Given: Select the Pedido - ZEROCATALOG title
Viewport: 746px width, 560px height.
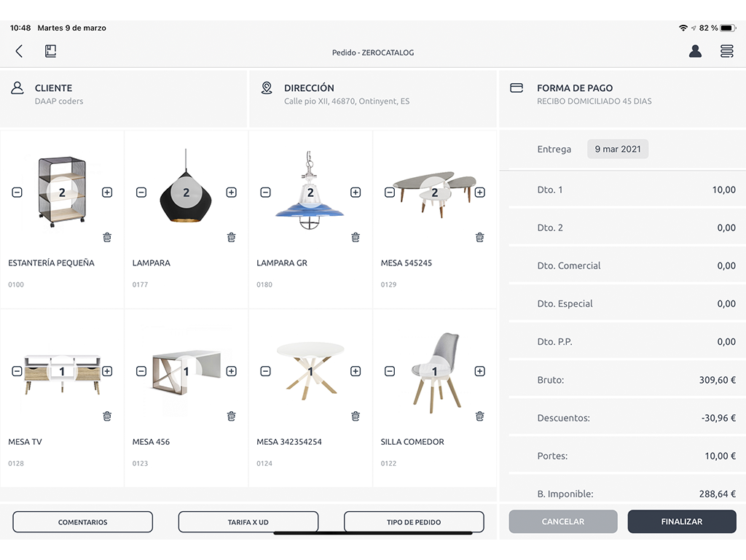Looking at the screenshot, I should click(373, 52).
